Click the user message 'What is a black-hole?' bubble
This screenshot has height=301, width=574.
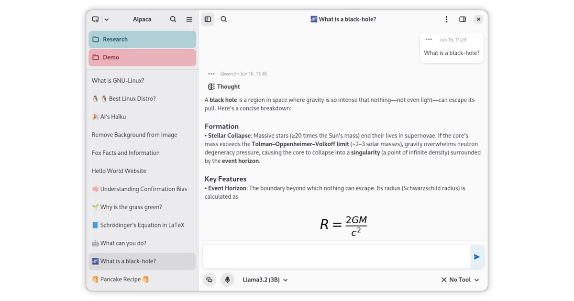tap(452, 48)
